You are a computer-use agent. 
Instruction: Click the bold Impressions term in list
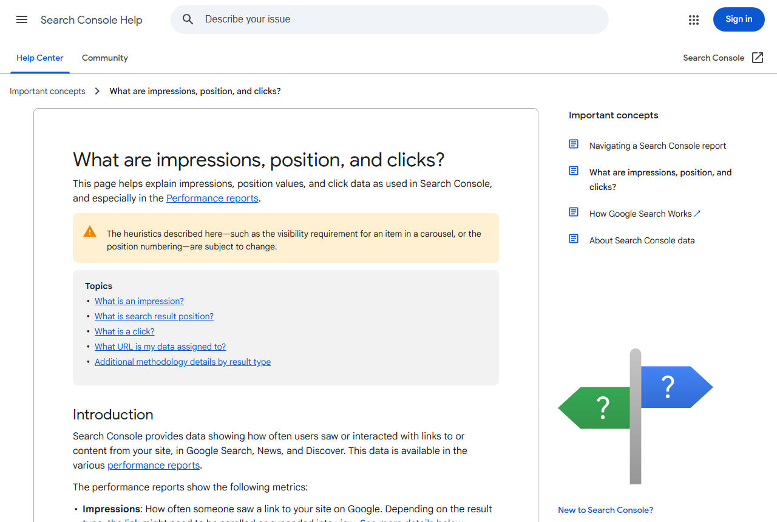pyautogui.click(x=111, y=509)
